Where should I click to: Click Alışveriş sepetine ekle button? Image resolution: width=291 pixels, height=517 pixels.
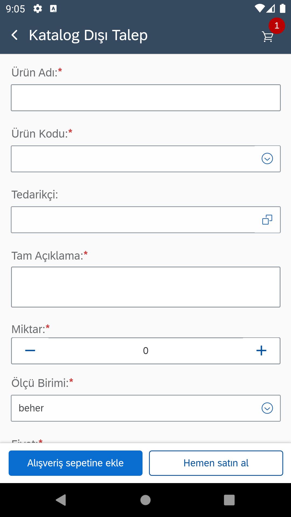tap(75, 463)
